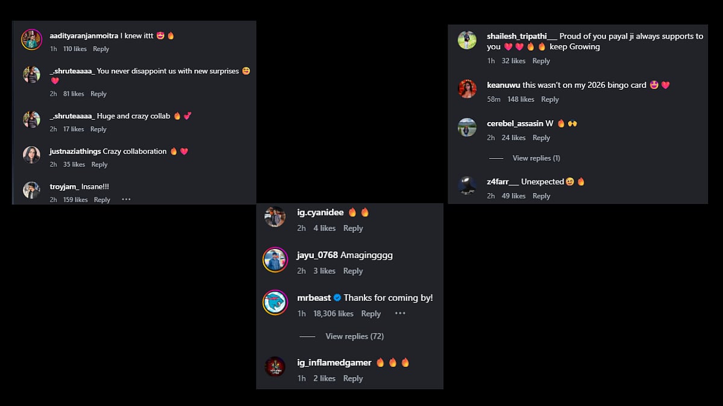723x406 pixels.
Task: Click shailesh_tripathi___'s profile avatar
Action: pos(467,40)
